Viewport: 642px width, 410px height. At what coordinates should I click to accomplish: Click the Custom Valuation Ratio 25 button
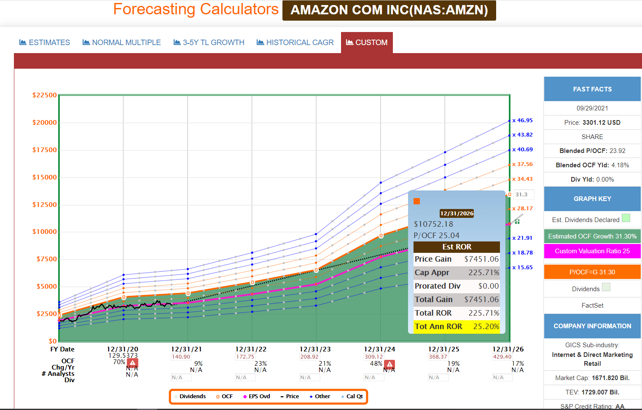pyautogui.click(x=592, y=251)
